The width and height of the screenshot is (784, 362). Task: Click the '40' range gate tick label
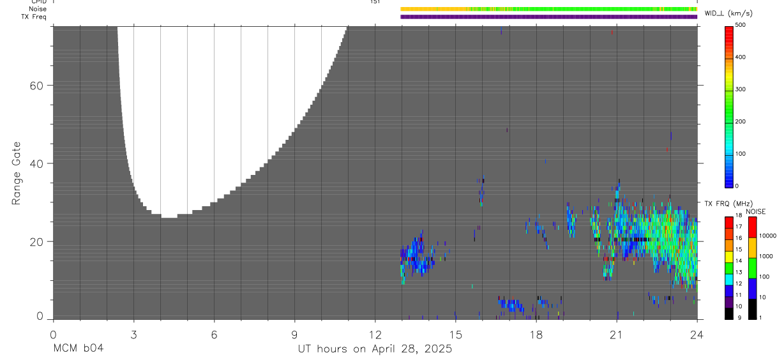pos(36,163)
